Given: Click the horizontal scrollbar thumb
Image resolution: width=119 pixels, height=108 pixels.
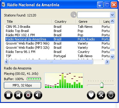Looking at the screenshot, I should pos(51,62).
